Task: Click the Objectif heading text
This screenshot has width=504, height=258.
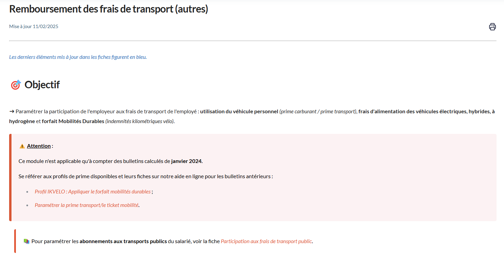Action: (42, 85)
